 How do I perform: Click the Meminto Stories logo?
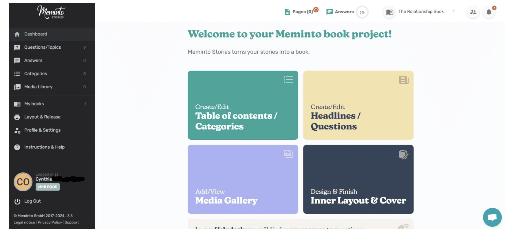[x=51, y=12]
